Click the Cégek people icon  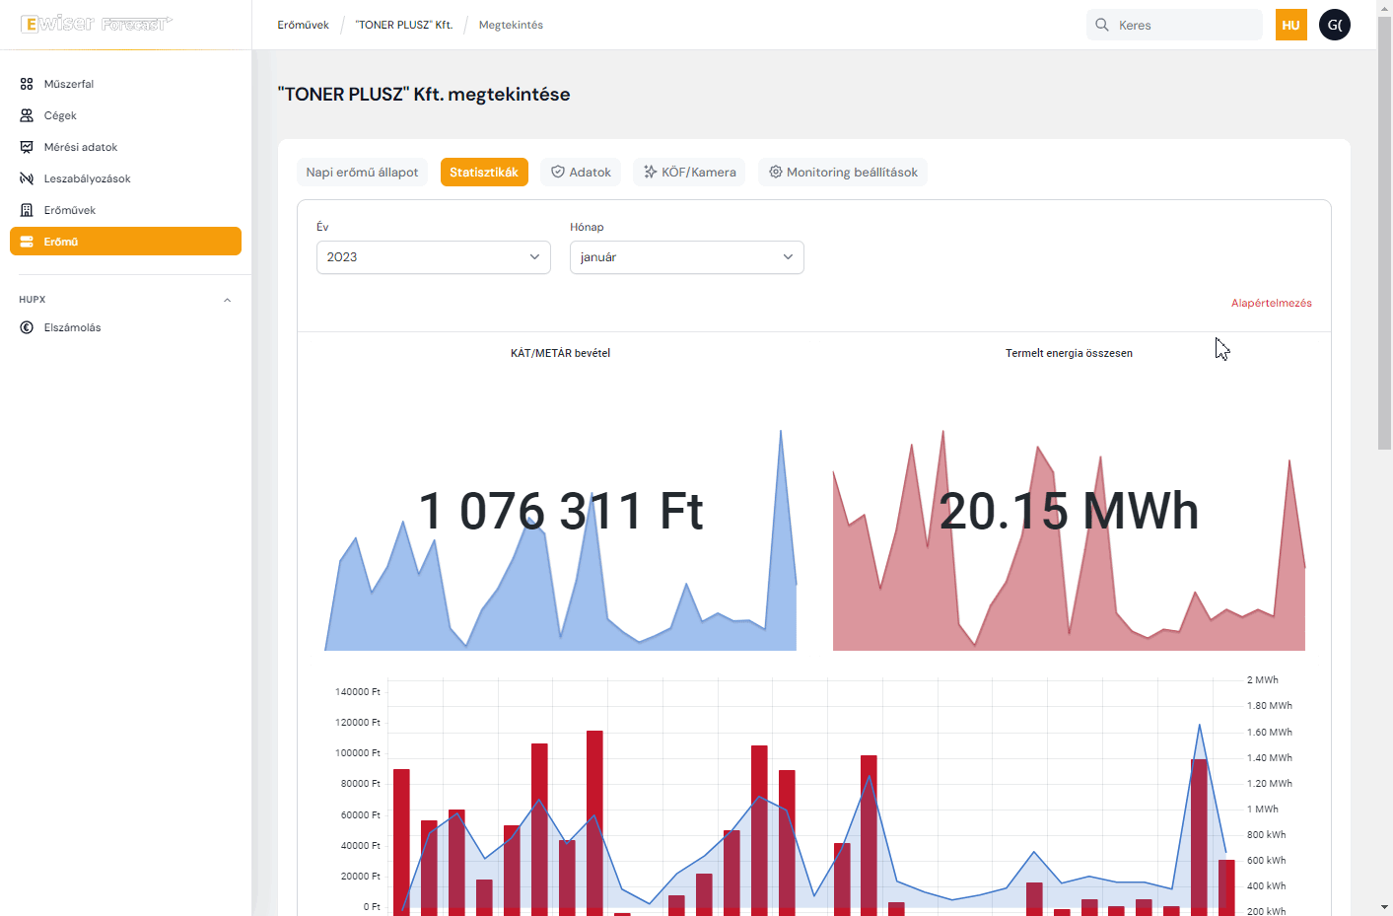pos(27,115)
